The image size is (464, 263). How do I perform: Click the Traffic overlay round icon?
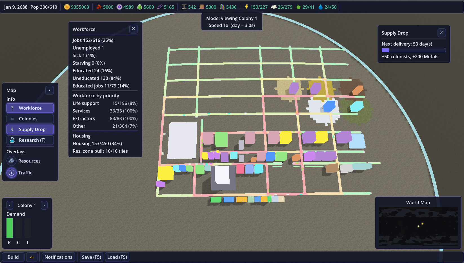(12, 173)
